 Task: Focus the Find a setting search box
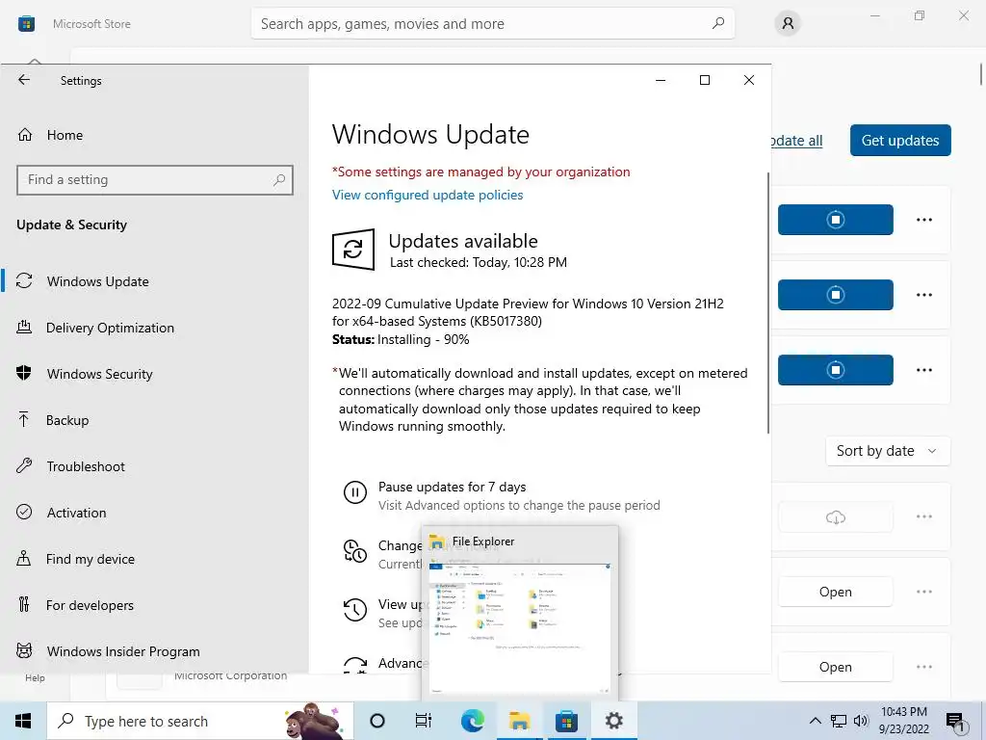[155, 180]
